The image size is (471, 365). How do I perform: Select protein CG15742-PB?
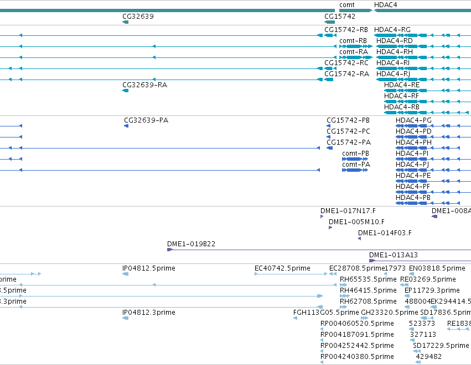point(348,120)
